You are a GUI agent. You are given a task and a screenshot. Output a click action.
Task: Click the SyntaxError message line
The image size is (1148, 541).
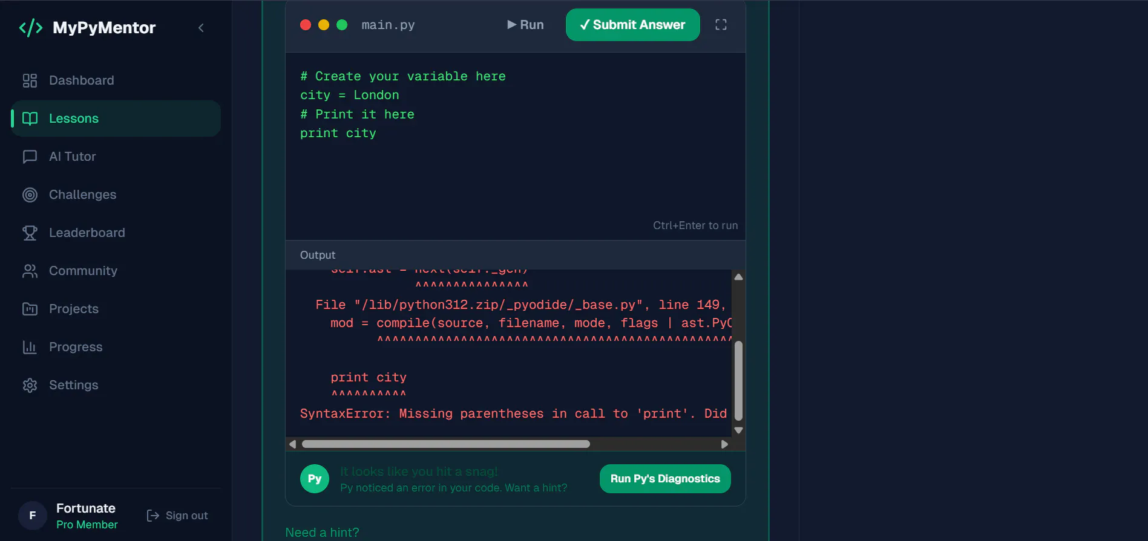pos(513,414)
